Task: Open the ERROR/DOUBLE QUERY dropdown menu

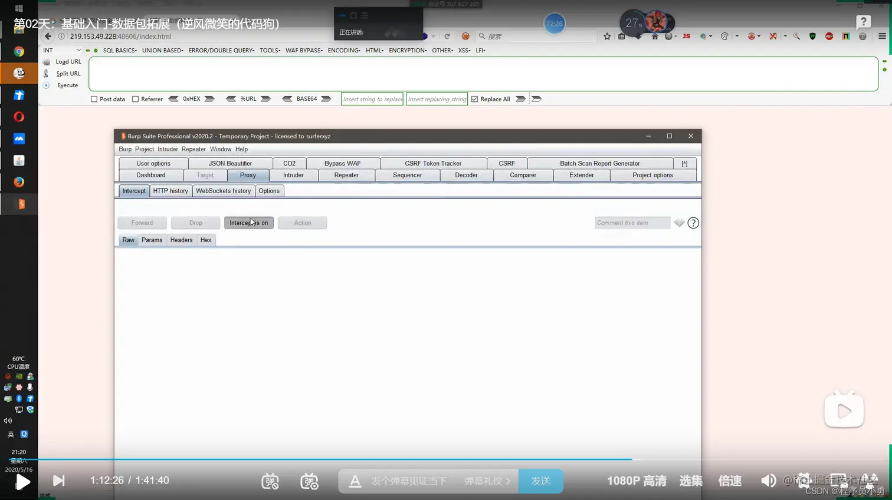Action: pyautogui.click(x=221, y=51)
